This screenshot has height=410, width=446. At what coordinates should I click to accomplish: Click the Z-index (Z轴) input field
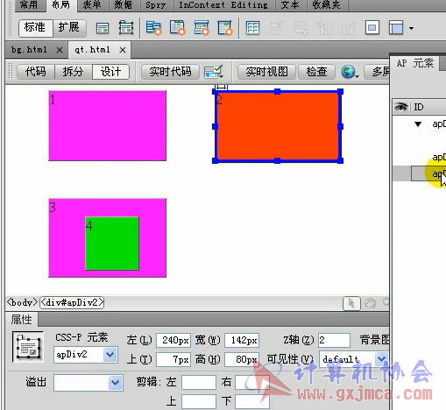click(x=334, y=340)
